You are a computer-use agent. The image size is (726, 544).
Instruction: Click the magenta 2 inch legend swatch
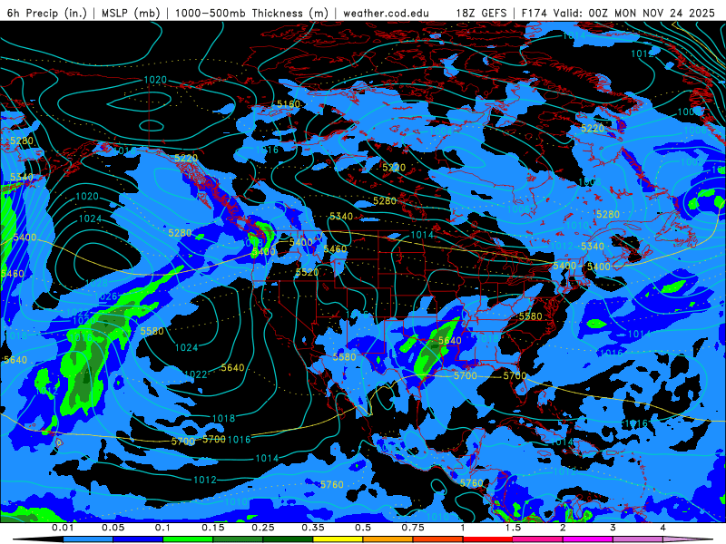point(588,539)
